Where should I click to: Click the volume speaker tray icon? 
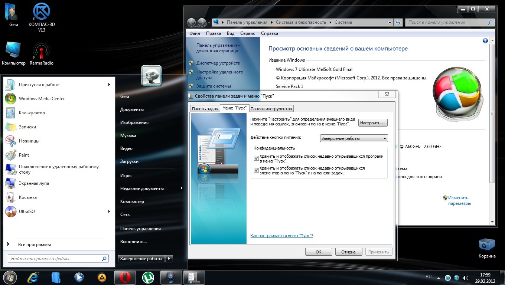click(465, 278)
